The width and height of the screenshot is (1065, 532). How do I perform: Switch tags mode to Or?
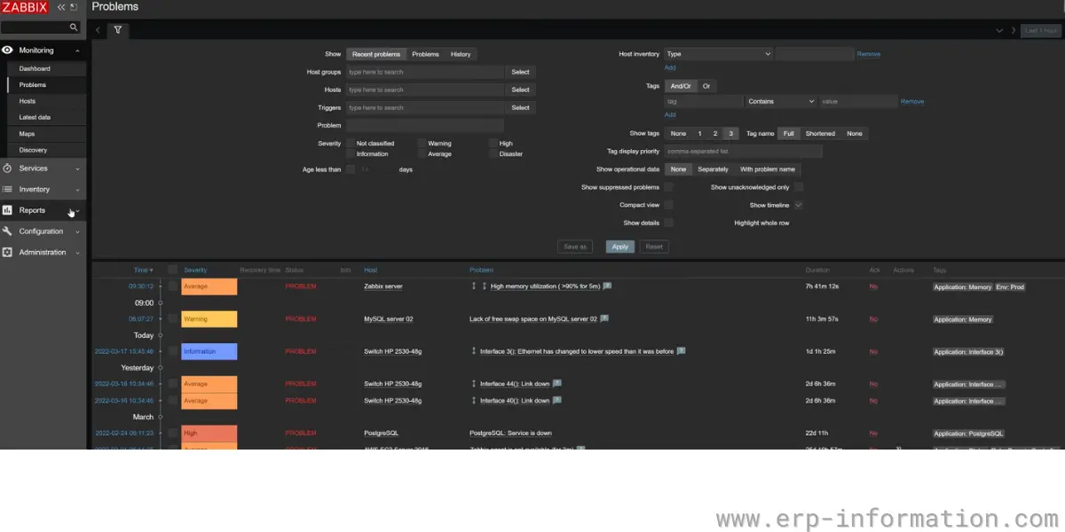point(706,86)
